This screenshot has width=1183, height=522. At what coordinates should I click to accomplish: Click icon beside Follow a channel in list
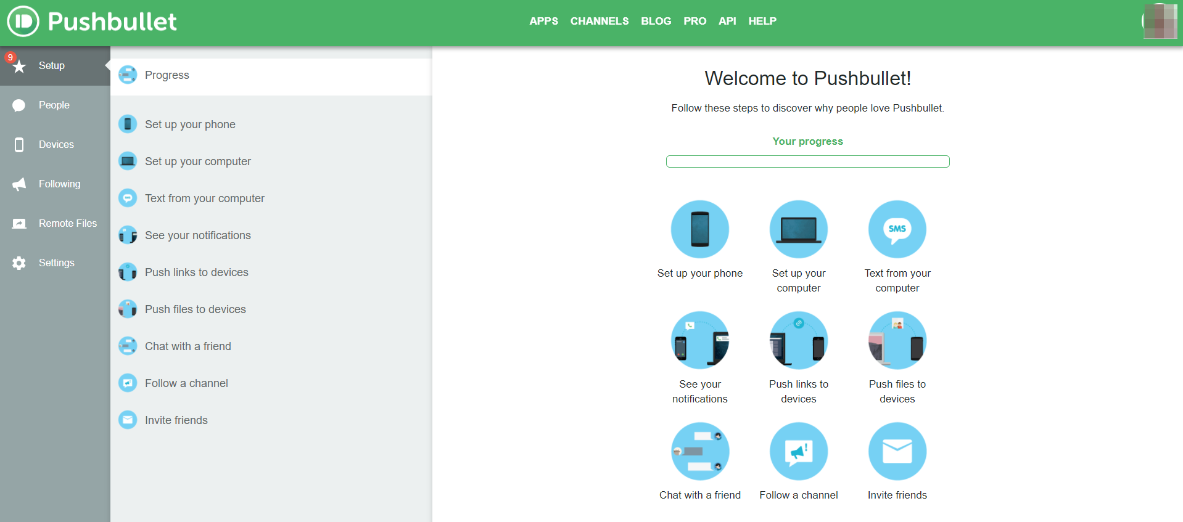point(128,383)
